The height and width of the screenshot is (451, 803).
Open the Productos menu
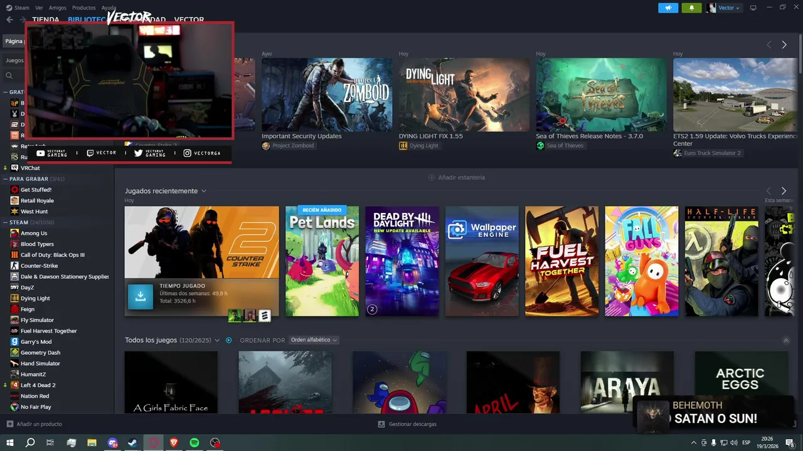(x=84, y=8)
